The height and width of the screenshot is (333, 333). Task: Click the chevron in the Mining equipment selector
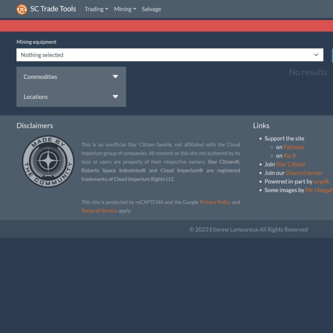tap(316, 55)
